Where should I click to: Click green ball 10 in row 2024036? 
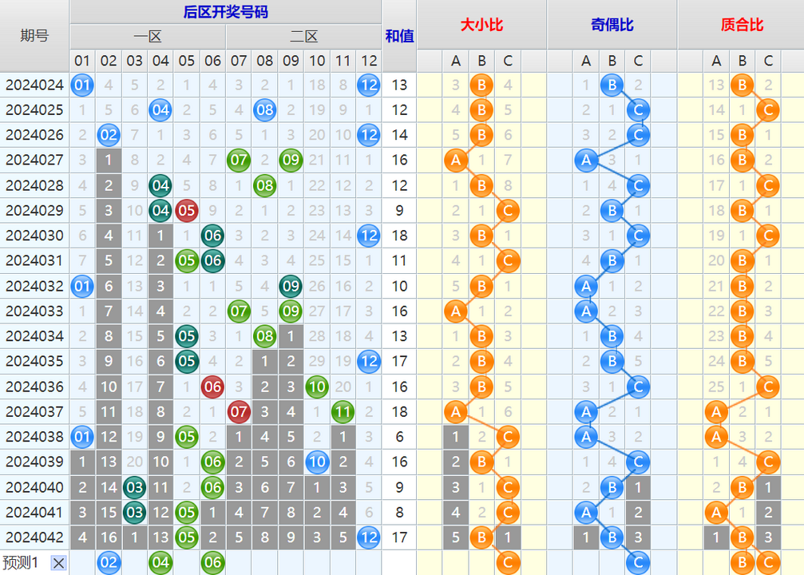tap(318, 387)
